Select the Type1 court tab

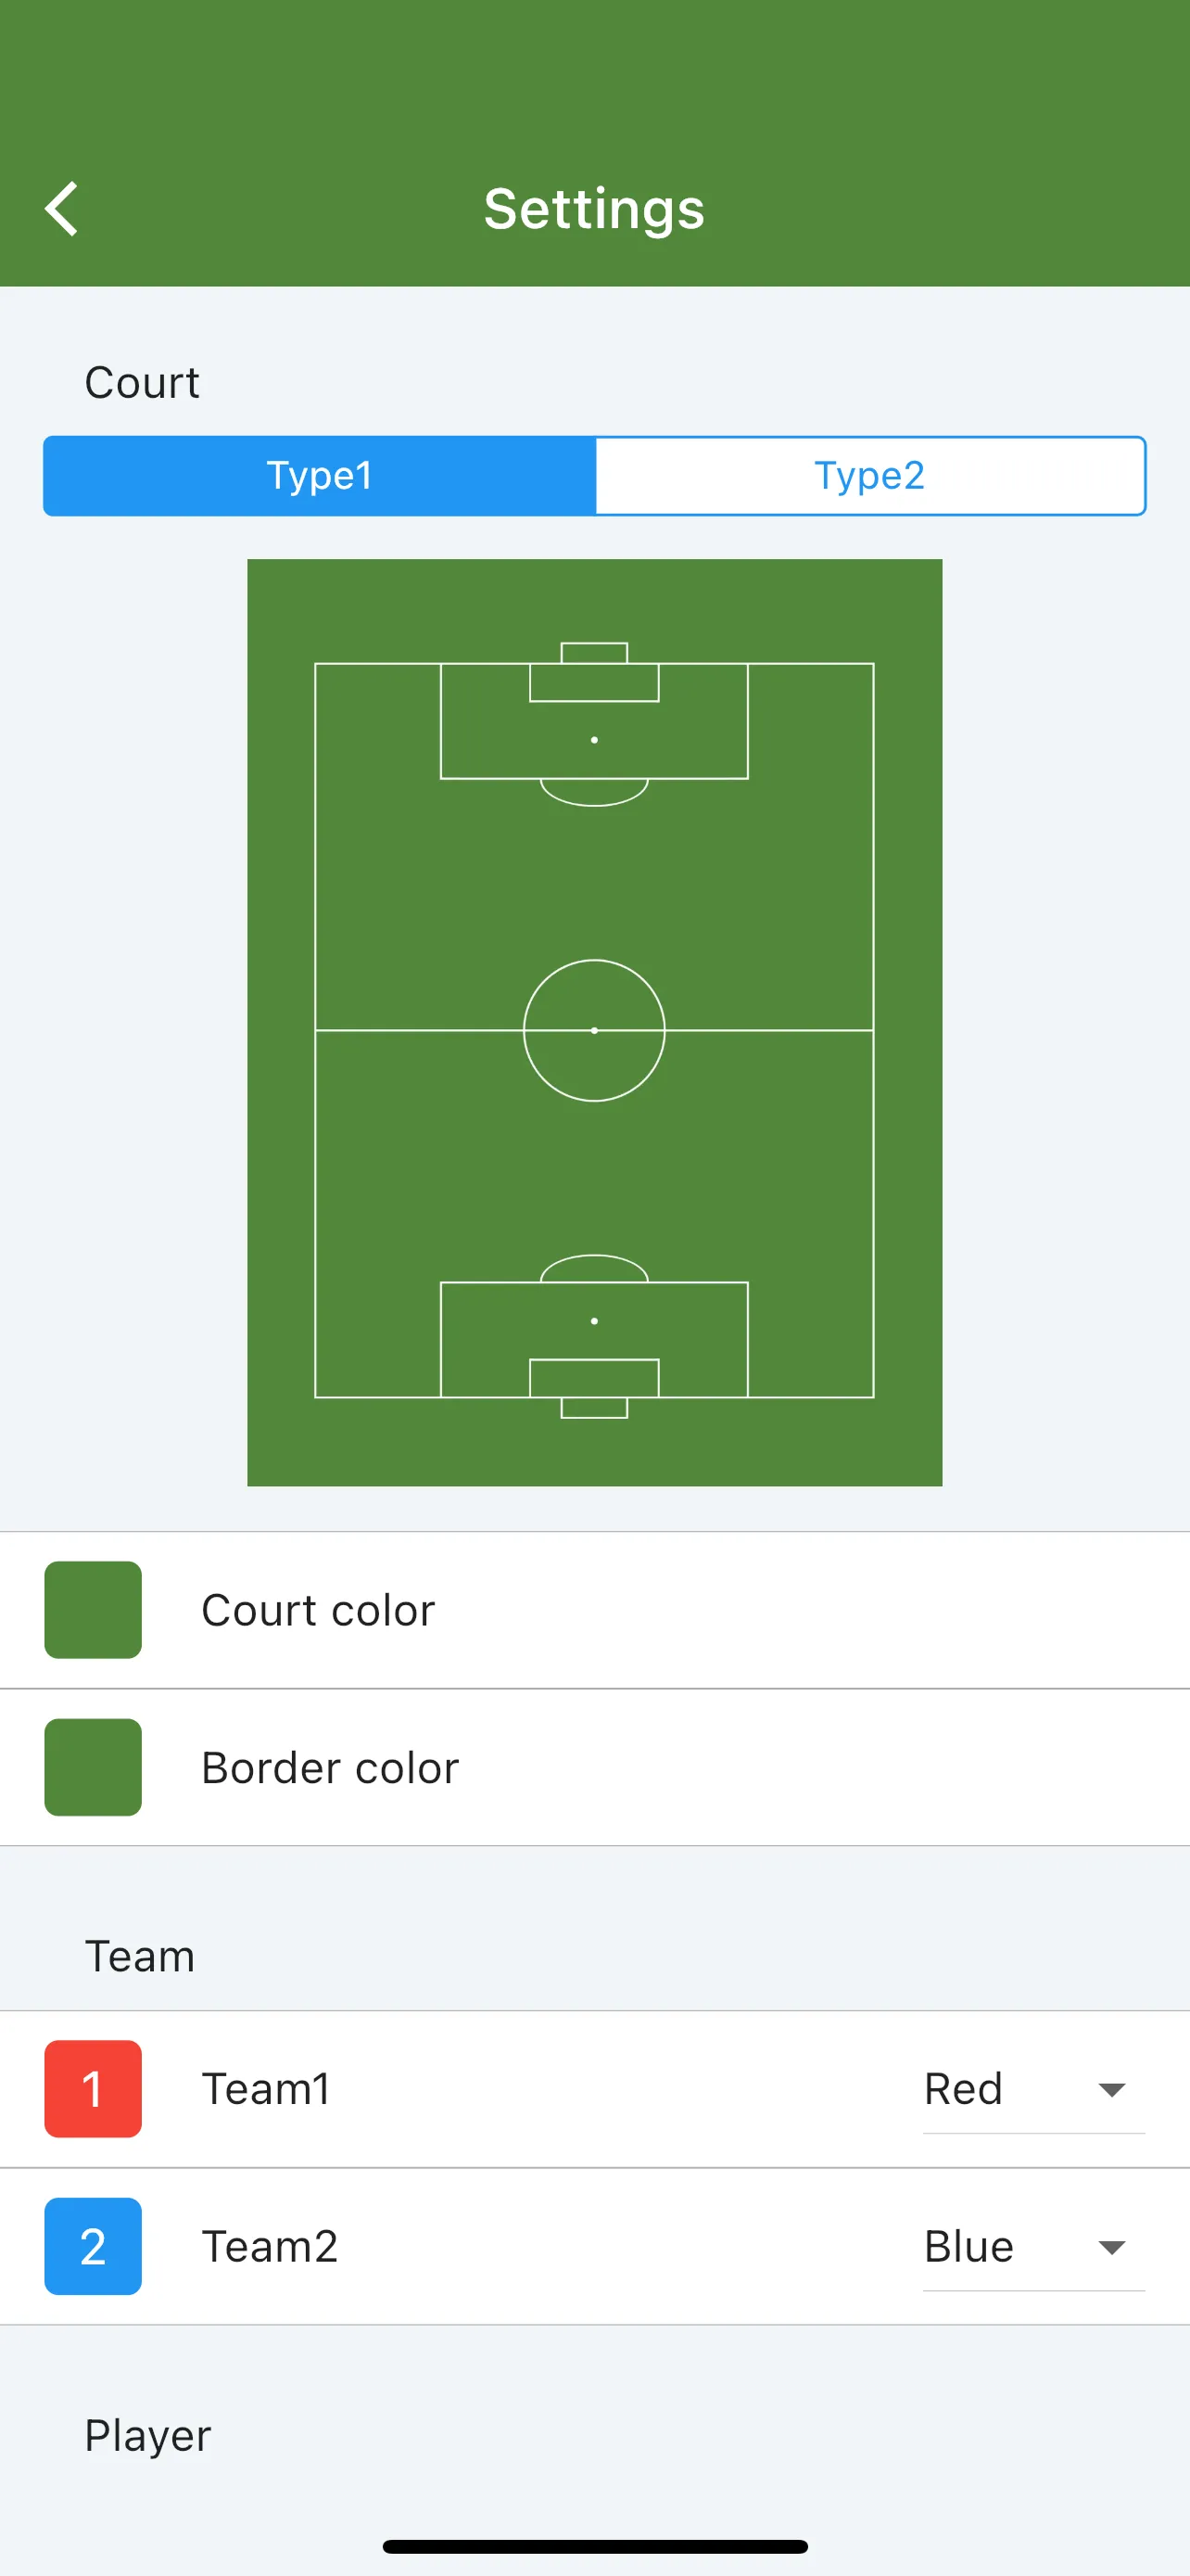point(320,476)
